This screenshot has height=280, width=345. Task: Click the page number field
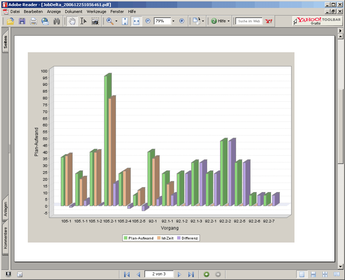[x=159, y=274]
